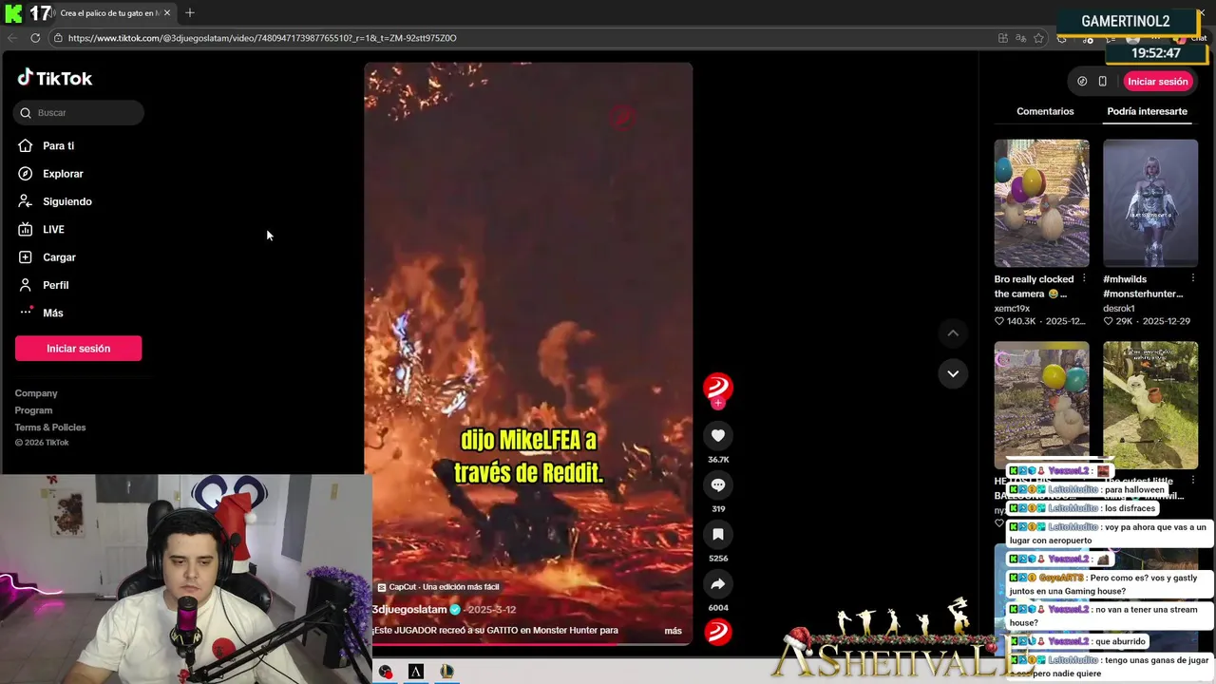Switch to the Podría interesarte tab

[x=1147, y=111]
